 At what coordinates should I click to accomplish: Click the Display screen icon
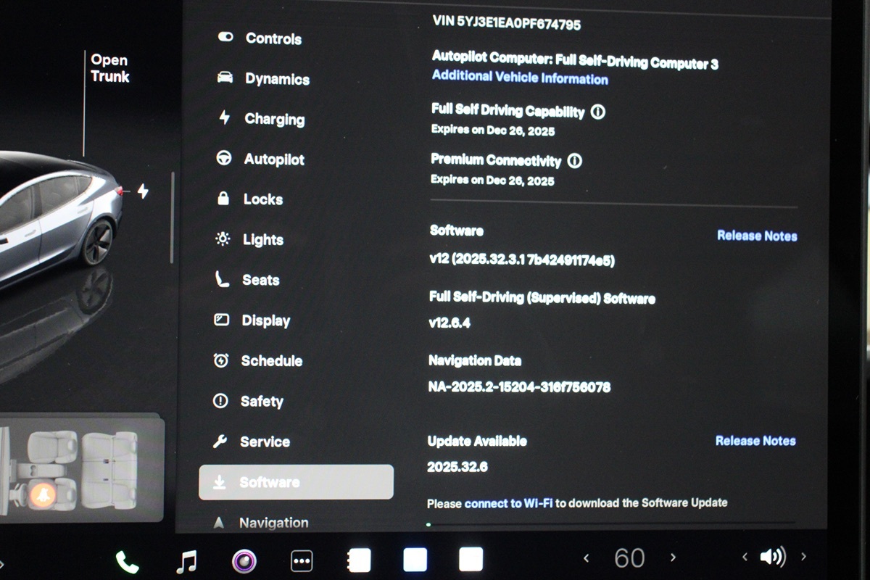tap(222, 320)
